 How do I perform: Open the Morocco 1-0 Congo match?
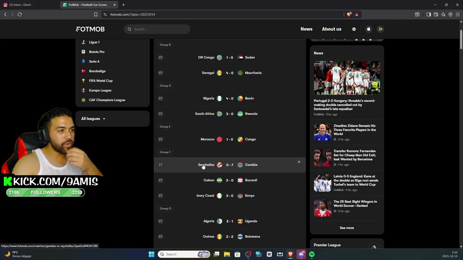[x=230, y=139]
